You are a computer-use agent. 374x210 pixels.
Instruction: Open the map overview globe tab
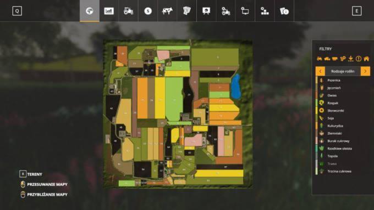tap(90, 11)
